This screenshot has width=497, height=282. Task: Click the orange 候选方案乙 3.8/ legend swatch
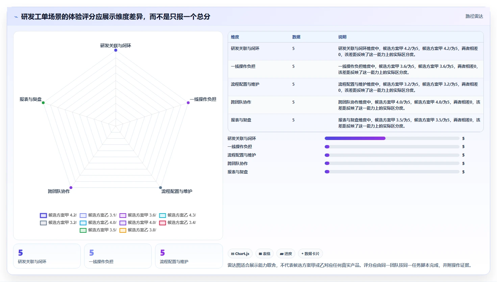[123, 230]
